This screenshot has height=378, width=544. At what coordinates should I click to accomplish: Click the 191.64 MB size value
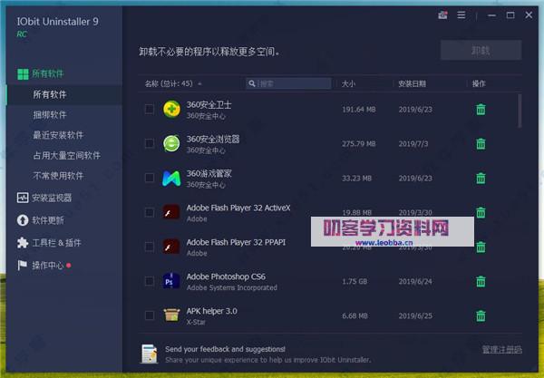point(359,110)
